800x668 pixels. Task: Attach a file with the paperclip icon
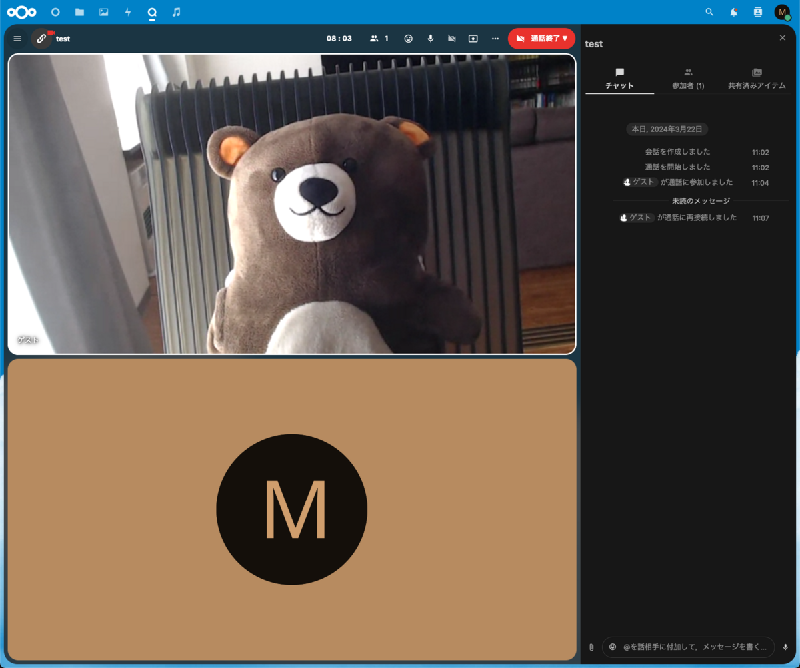coord(591,647)
